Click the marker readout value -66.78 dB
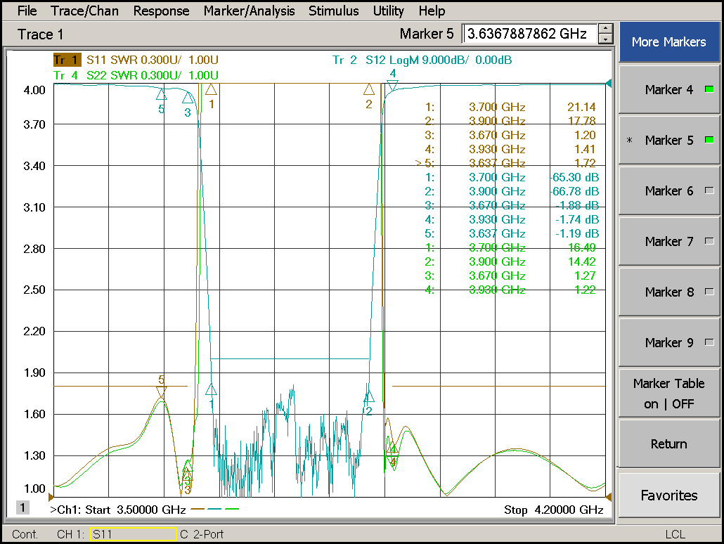 (575, 191)
